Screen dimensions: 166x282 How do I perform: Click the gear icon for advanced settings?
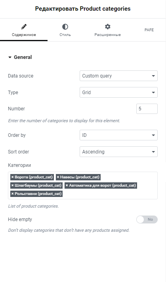(x=108, y=26)
